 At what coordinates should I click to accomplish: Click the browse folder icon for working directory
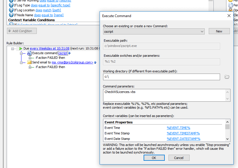click(227, 77)
